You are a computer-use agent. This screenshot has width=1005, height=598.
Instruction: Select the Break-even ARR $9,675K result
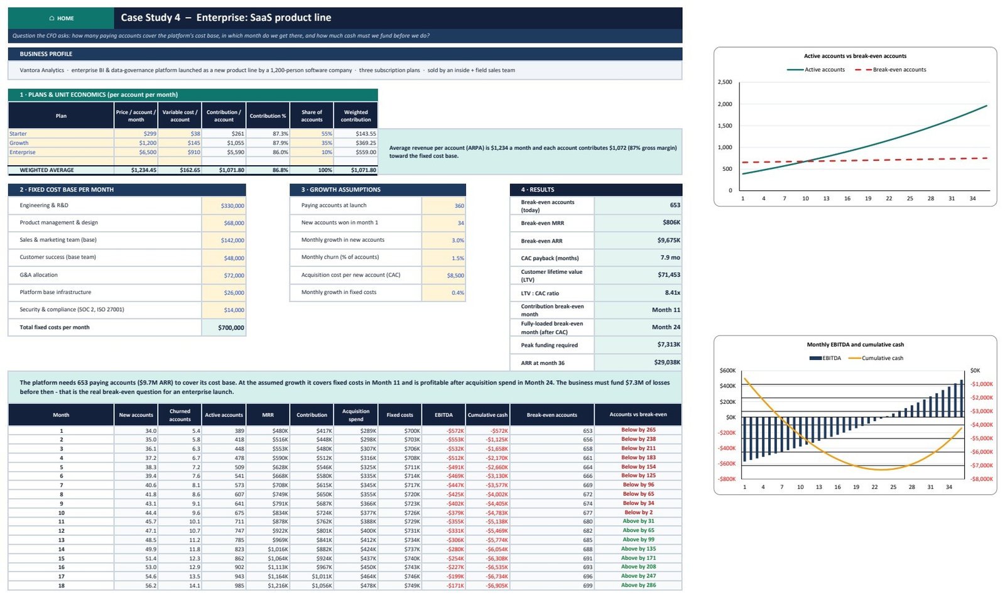[638, 241]
